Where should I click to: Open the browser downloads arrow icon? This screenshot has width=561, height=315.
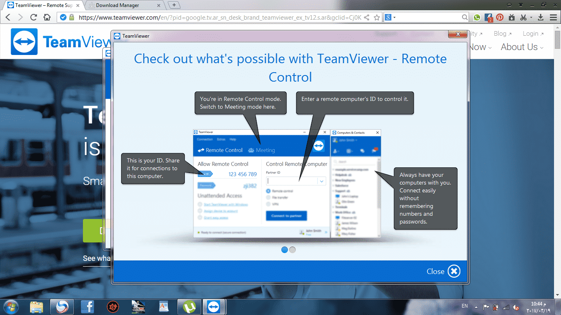click(541, 18)
